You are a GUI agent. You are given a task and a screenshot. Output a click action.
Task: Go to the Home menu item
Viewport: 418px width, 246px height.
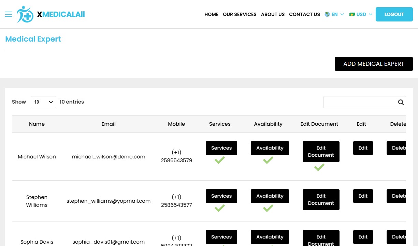pyautogui.click(x=211, y=14)
